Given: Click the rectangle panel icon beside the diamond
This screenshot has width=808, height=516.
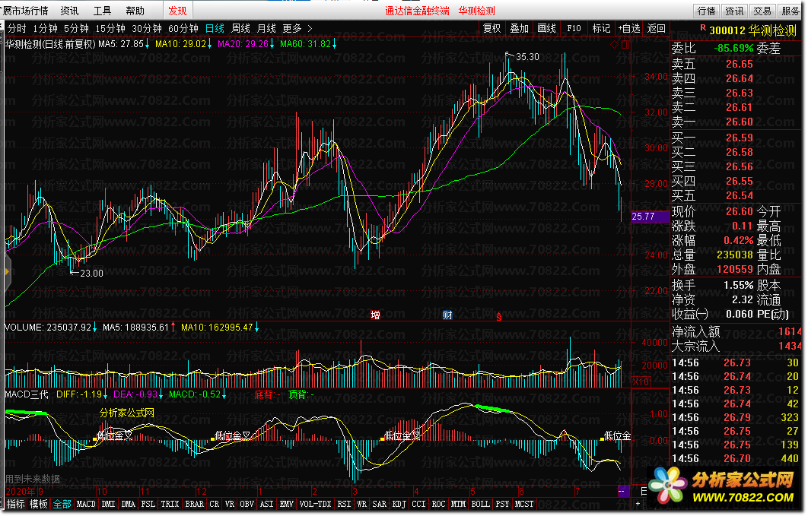Looking at the screenshot, I should tap(625, 45).
